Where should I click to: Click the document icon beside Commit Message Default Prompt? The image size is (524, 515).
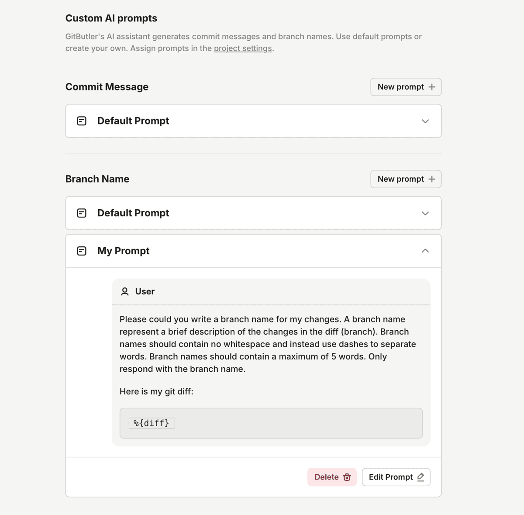(x=82, y=121)
